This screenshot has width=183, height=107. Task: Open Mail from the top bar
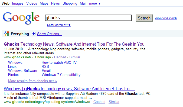pos(83,4)
